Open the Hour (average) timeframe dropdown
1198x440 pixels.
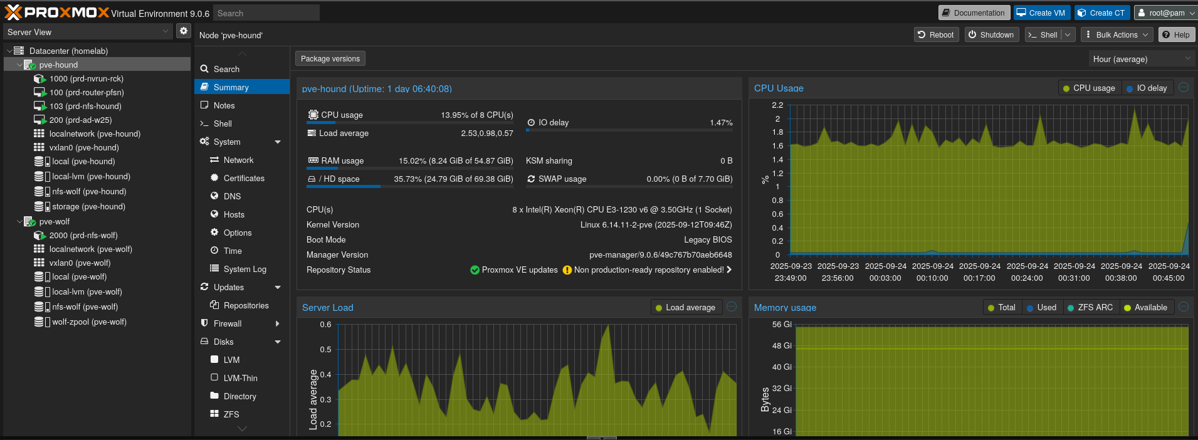click(x=1141, y=59)
